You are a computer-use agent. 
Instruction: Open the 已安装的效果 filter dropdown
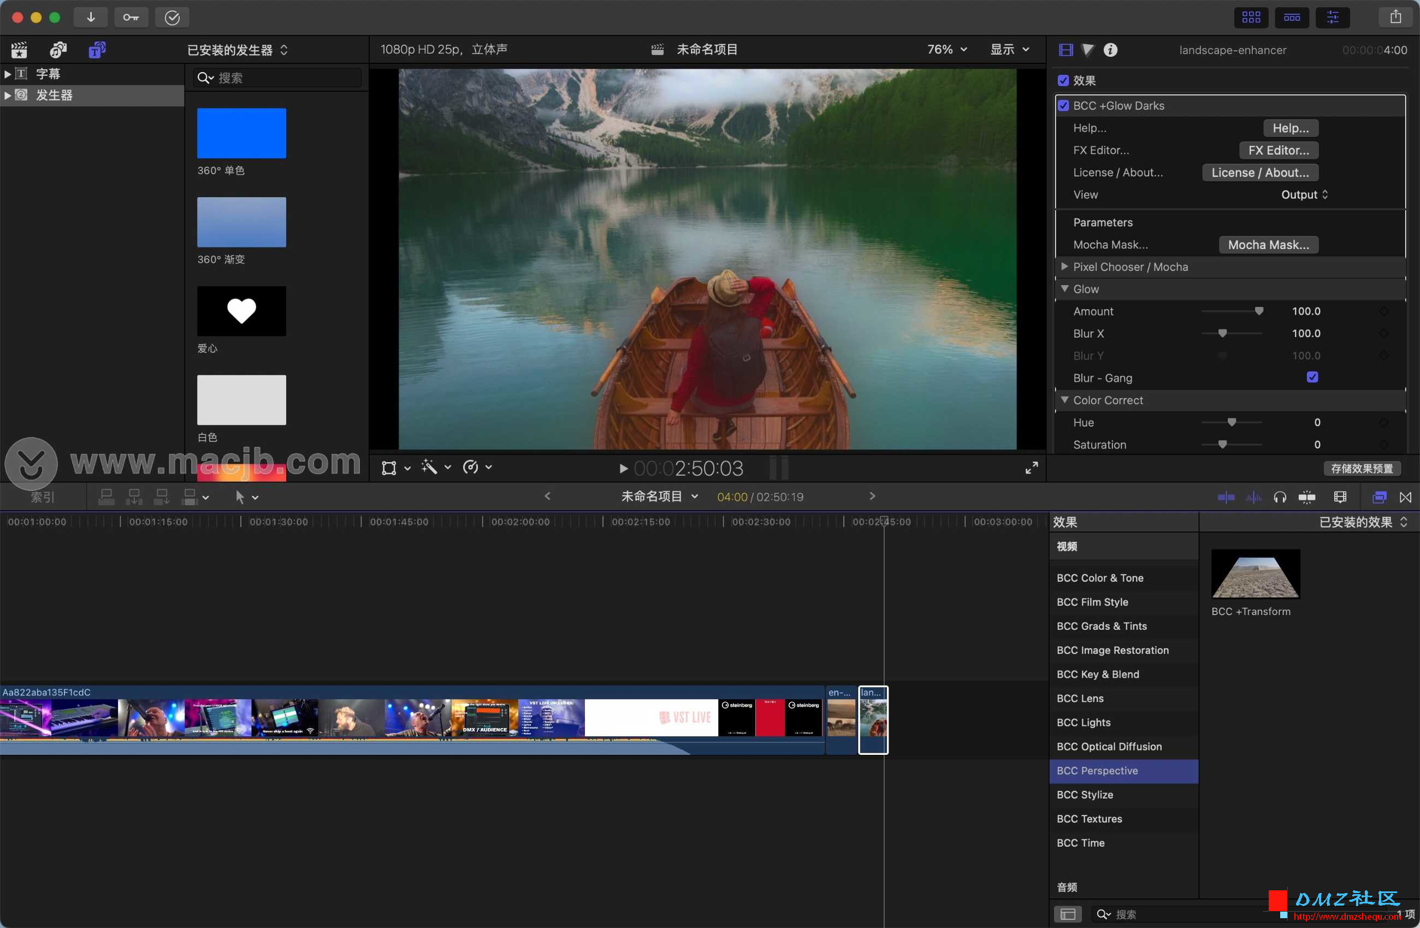[x=1363, y=522]
